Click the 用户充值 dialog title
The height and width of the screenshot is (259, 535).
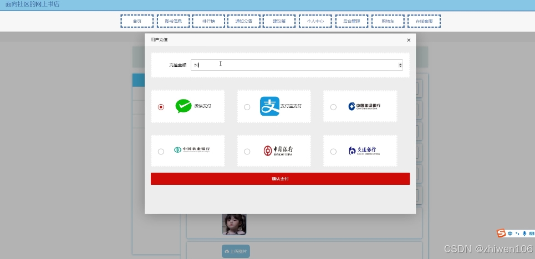159,40
